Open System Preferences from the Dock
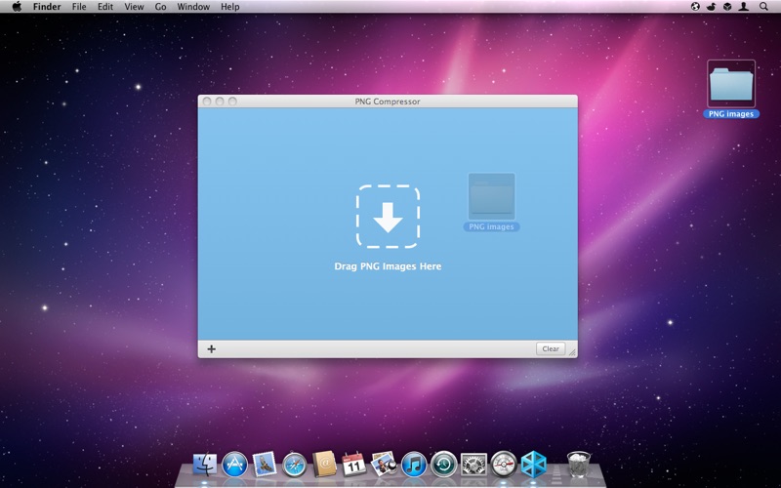The height and width of the screenshot is (488, 781). click(x=473, y=465)
